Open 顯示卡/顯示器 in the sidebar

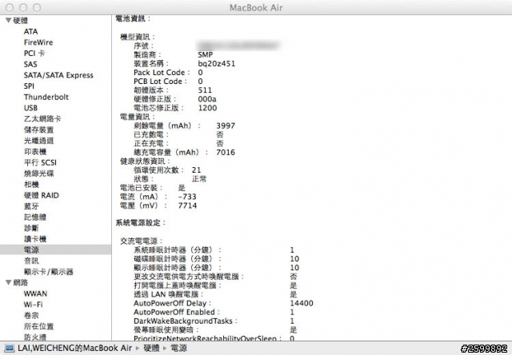tap(48, 272)
